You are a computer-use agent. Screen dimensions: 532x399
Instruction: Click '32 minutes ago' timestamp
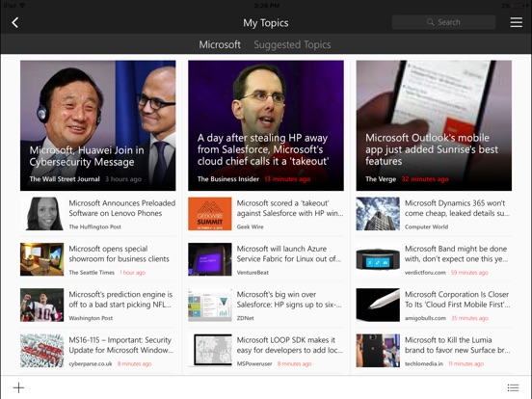coord(425,179)
